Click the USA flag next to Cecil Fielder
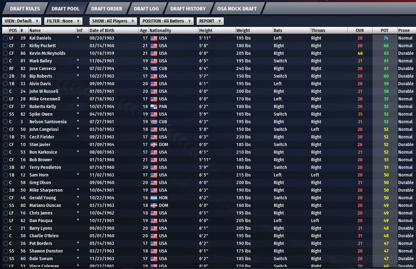This screenshot has width=416, height=269. pyautogui.click(x=154, y=137)
